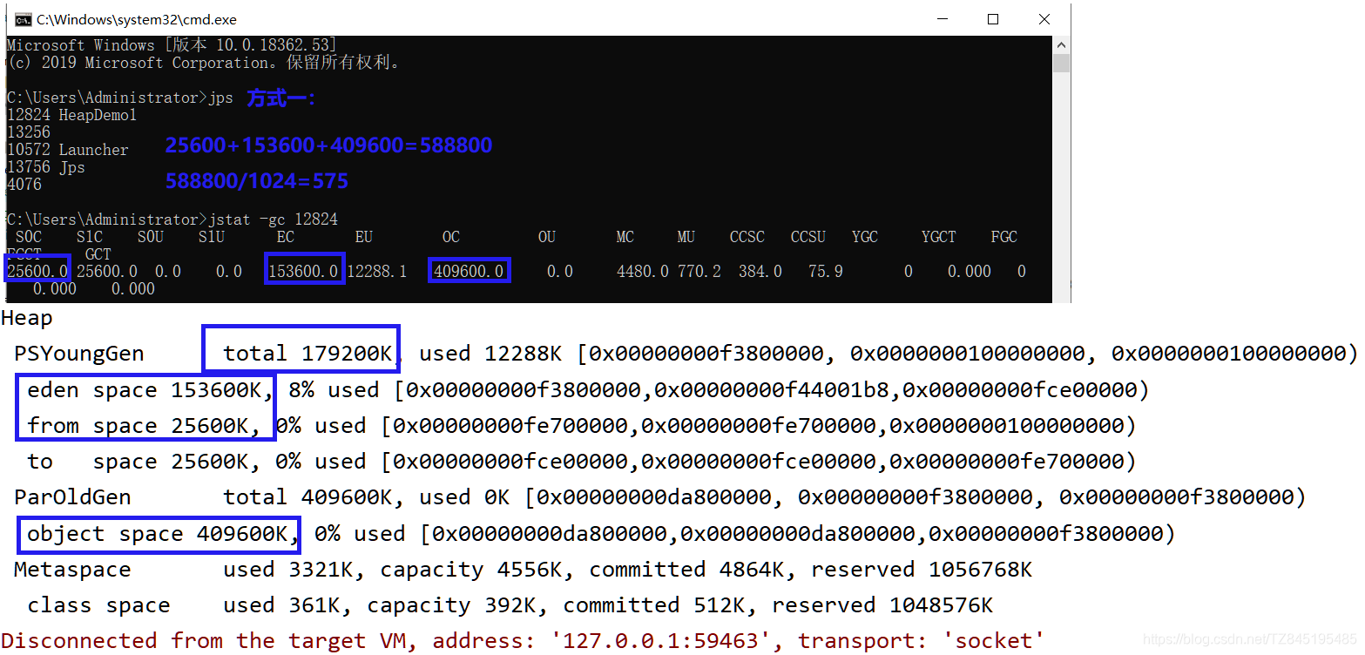
Task: Click the CCSU value 75.9
Action: point(826,272)
